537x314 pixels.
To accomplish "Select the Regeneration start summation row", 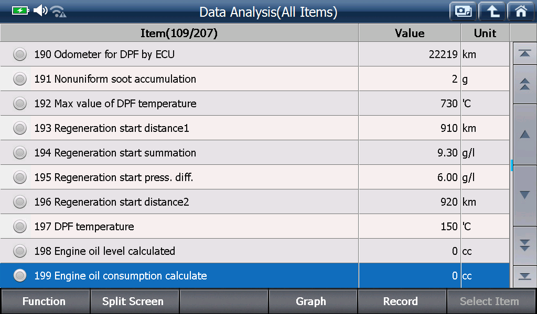I will click(x=255, y=153).
